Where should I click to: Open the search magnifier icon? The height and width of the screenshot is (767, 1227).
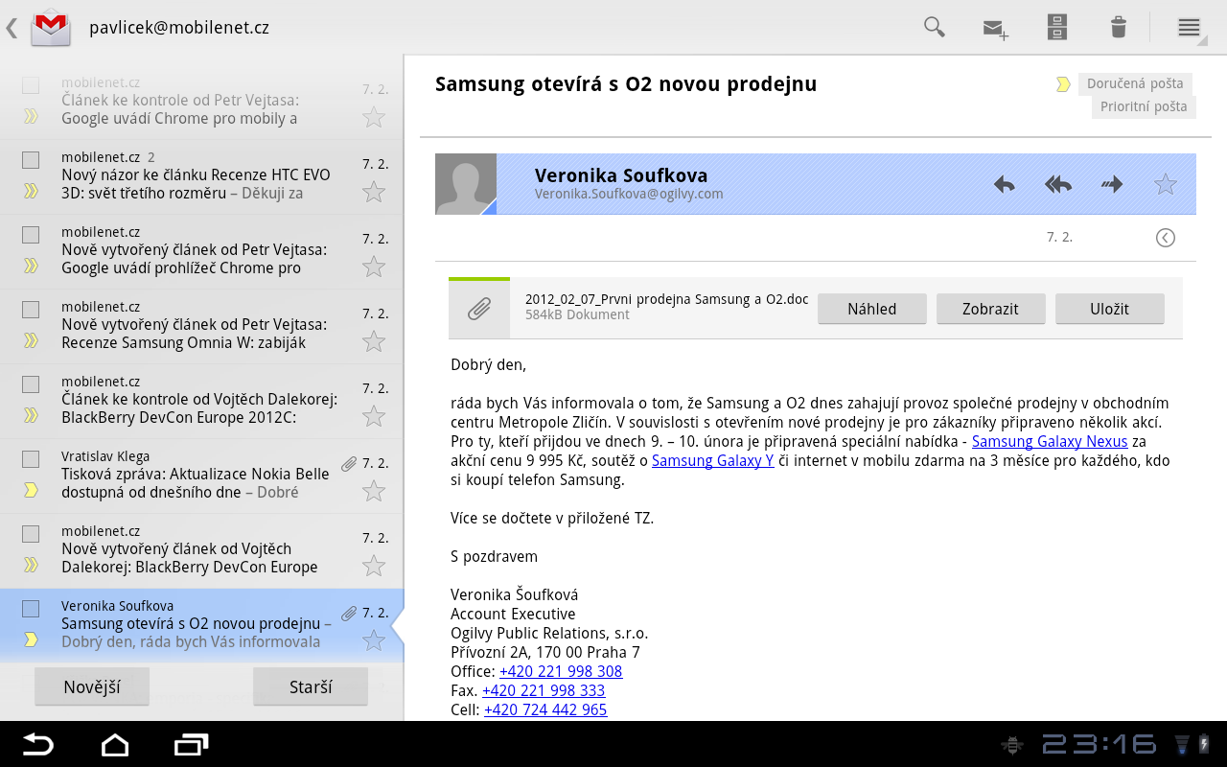(x=934, y=27)
